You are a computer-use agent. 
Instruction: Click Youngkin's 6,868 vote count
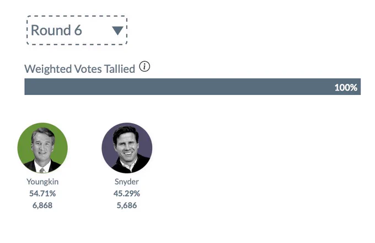tap(42, 205)
